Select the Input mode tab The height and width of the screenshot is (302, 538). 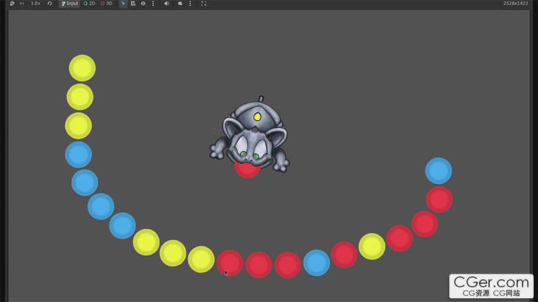coord(69,4)
